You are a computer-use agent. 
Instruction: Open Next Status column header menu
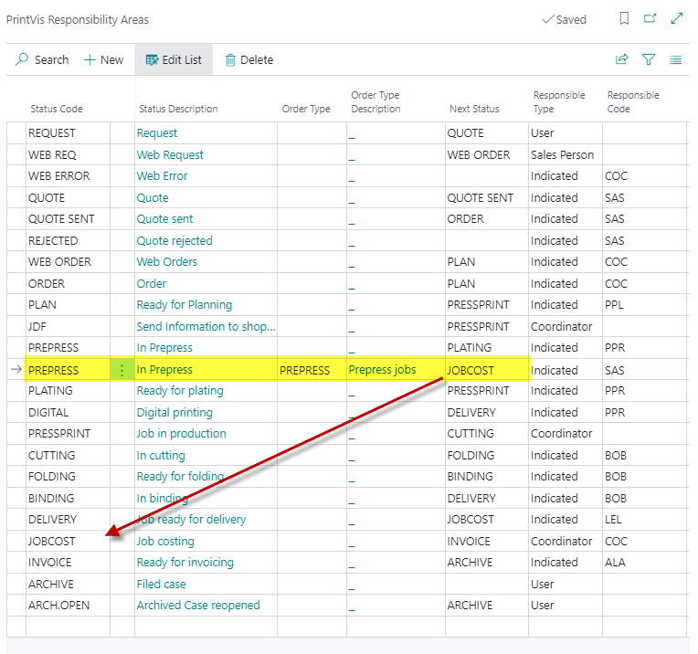tap(474, 109)
